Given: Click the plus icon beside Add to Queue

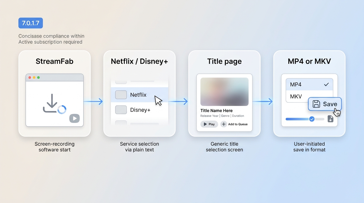Looking at the screenshot, I should coord(224,124).
